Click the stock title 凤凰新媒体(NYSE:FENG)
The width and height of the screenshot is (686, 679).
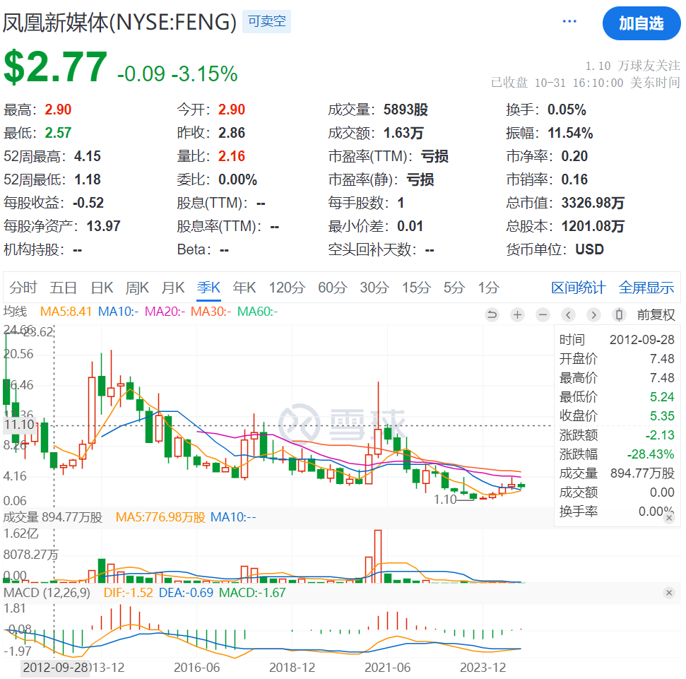click(x=120, y=22)
